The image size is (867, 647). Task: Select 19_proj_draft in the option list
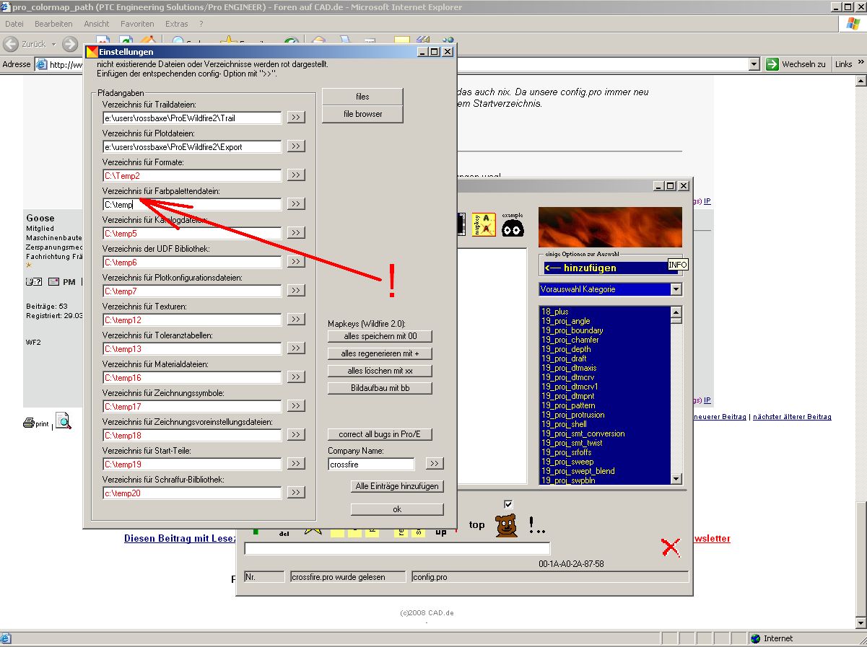[x=564, y=358]
